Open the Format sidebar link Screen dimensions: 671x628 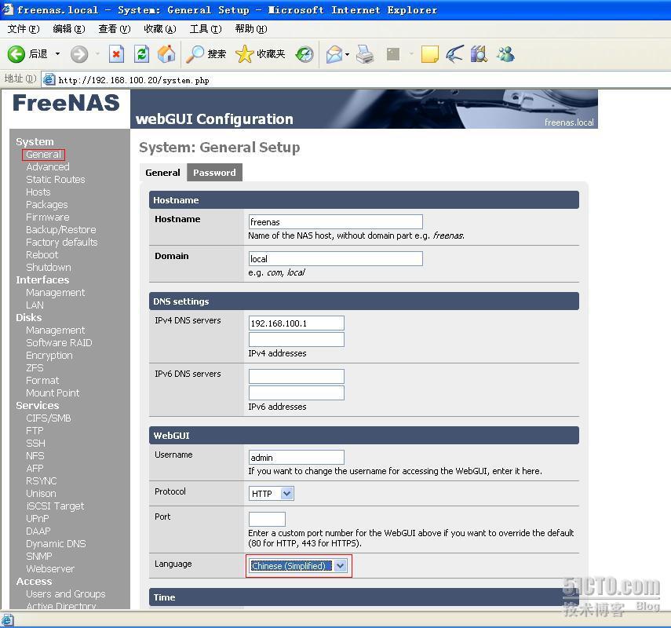coord(42,381)
